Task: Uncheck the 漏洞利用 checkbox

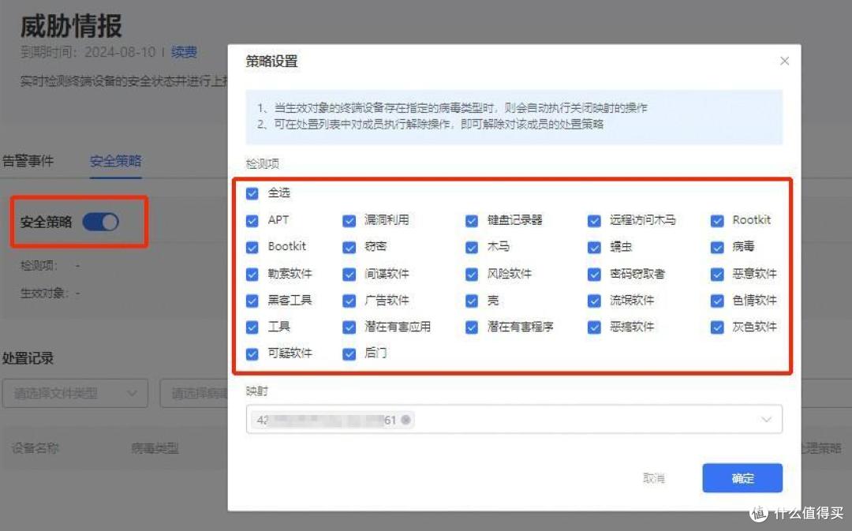Action: click(x=349, y=221)
